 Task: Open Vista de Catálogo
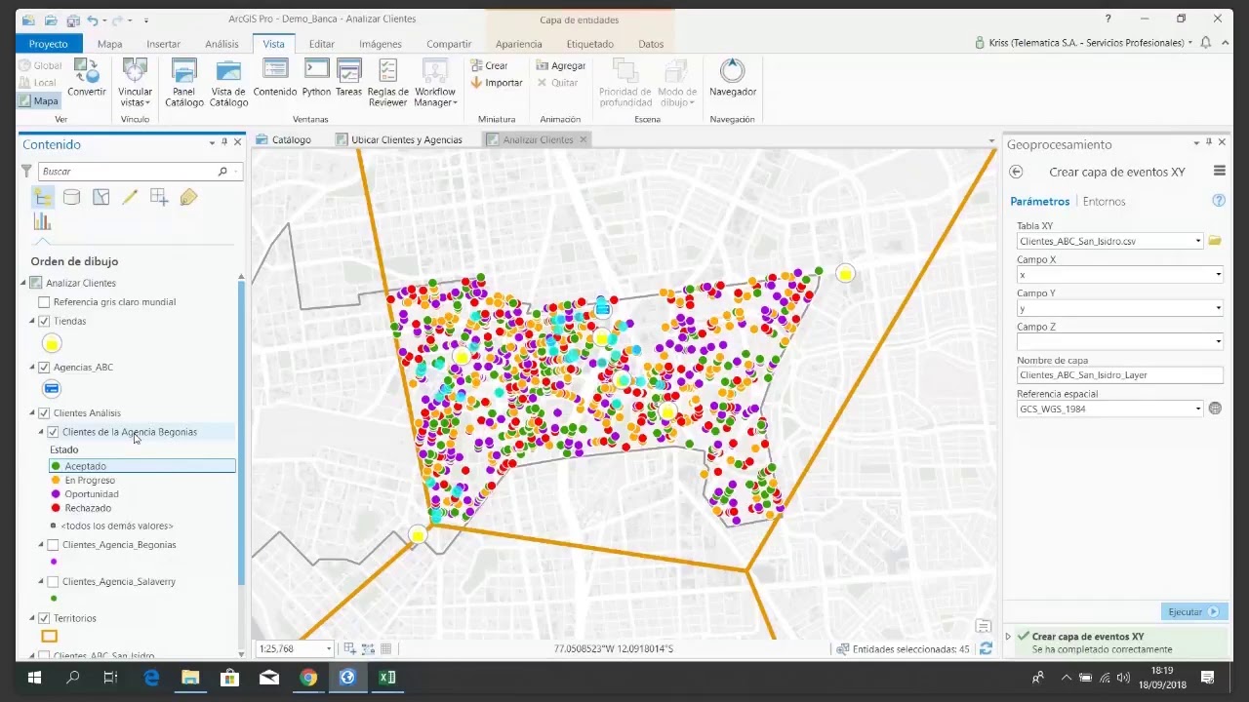pos(228,82)
